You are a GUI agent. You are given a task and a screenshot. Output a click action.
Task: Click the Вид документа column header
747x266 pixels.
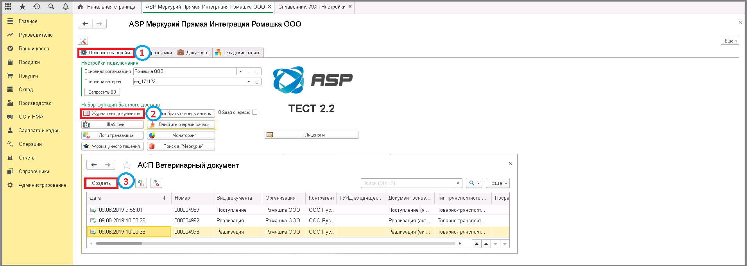tap(237, 198)
